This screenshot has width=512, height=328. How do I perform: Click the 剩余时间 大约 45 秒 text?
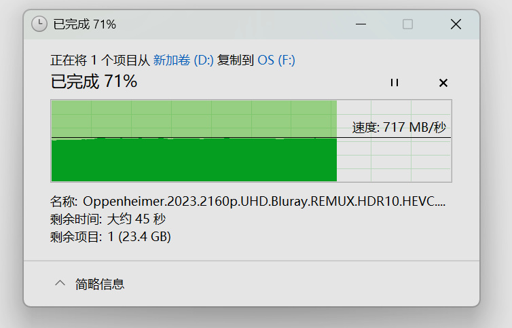(x=108, y=219)
